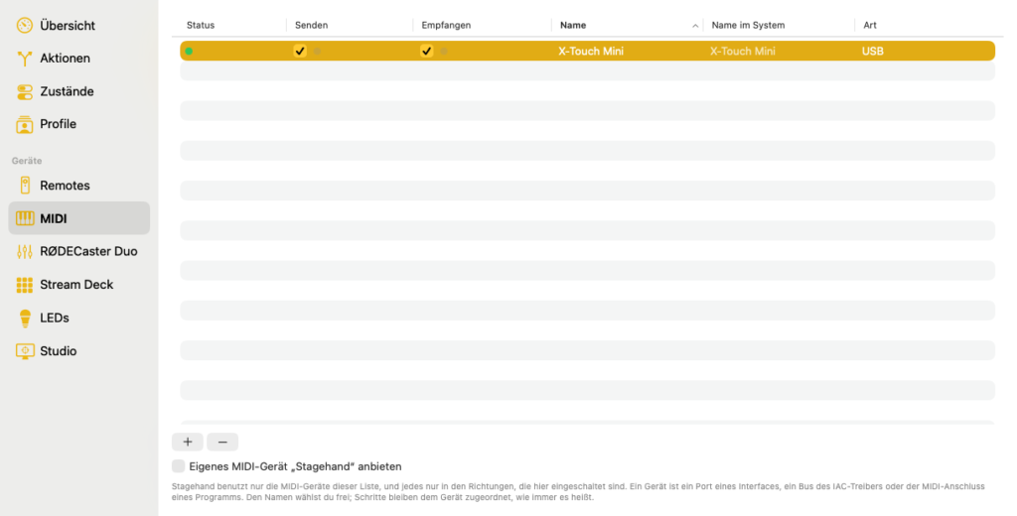The height and width of the screenshot is (516, 1017).
Task: Sort by the Status column header
Action: [x=201, y=25]
